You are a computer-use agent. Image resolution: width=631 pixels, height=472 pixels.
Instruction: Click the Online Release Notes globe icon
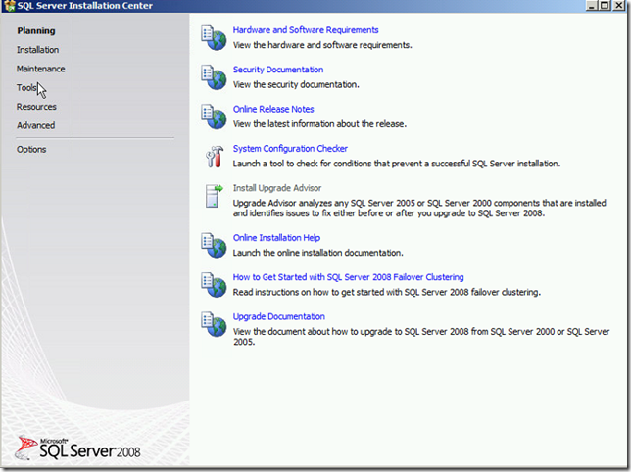pyautogui.click(x=214, y=117)
